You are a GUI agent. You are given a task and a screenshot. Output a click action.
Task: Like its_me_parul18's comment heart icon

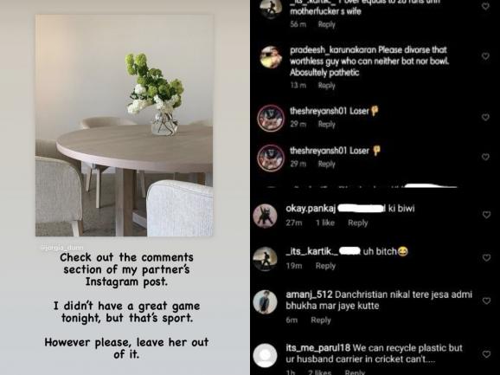point(486,354)
